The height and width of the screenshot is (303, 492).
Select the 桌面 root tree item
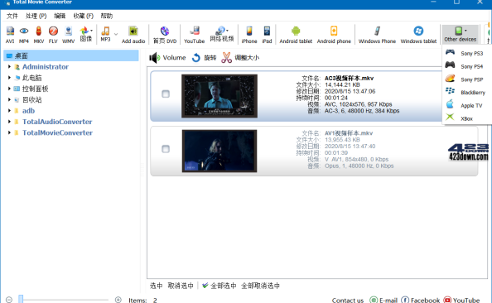click(x=71, y=55)
